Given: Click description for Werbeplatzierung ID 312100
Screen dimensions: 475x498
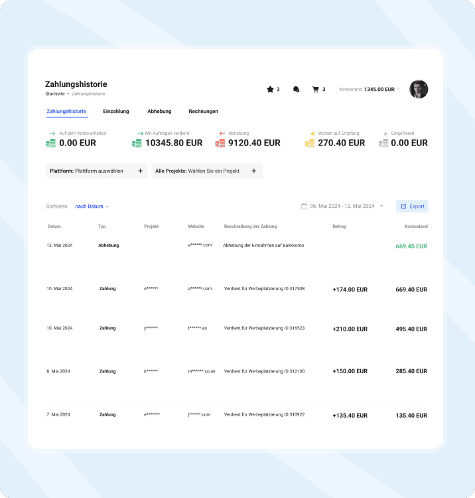Looking at the screenshot, I should point(264,371).
